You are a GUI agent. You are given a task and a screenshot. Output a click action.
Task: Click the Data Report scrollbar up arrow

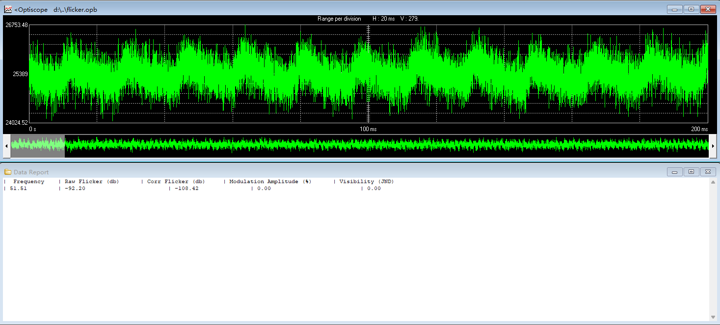(x=713, y=182)
